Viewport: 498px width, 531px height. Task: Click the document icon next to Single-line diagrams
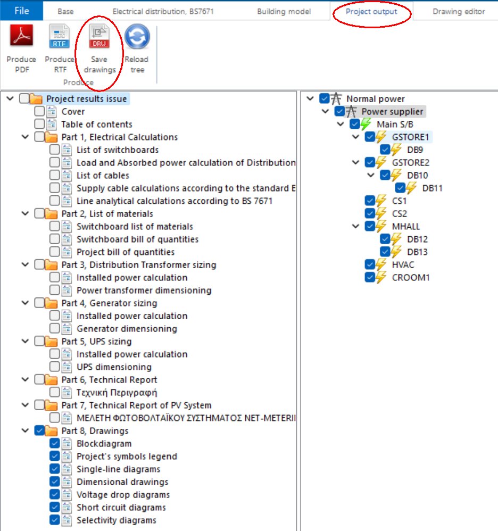[x=67, y=469]
